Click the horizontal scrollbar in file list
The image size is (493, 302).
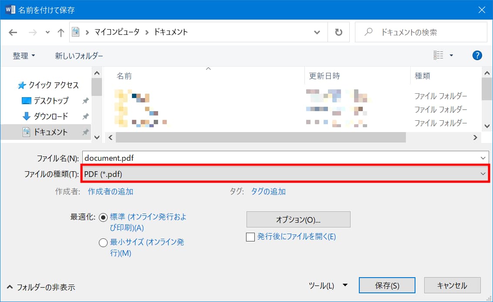coord(260,137)
